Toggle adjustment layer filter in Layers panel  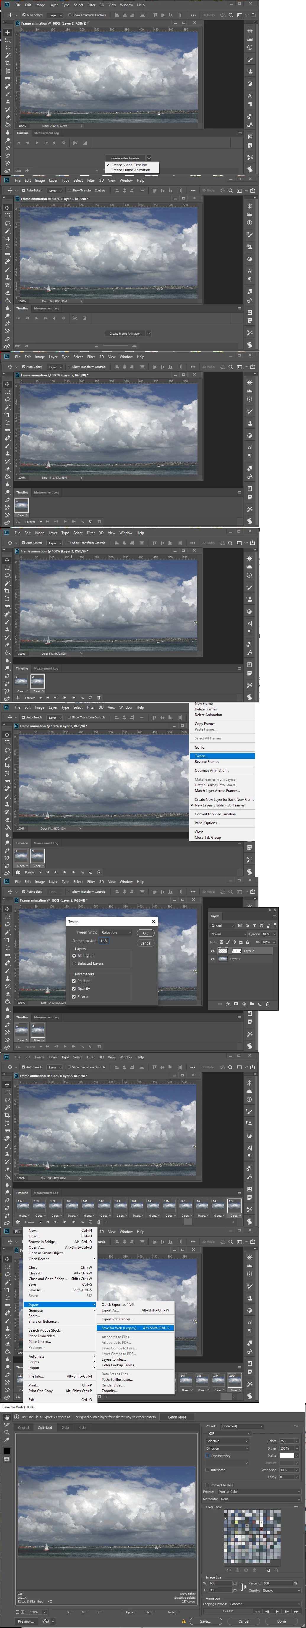coord(247,926)
